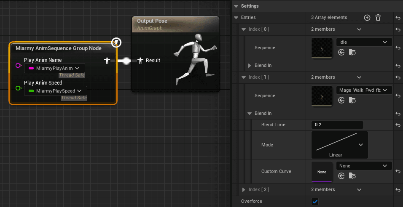Click the Play Anim Name input pin
Viewport: 403px width, 207px height.
[x=18, y=66]
